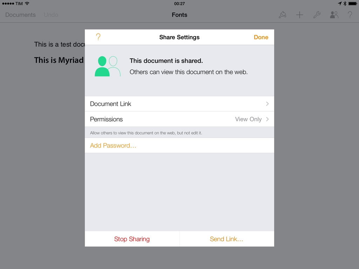Tap Stop Sharing button
The image size is (359, 269).
pyautogui.click(x=132, y=239)
